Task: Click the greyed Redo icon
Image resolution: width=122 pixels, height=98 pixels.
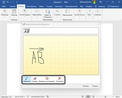Action: pos(13,2)
